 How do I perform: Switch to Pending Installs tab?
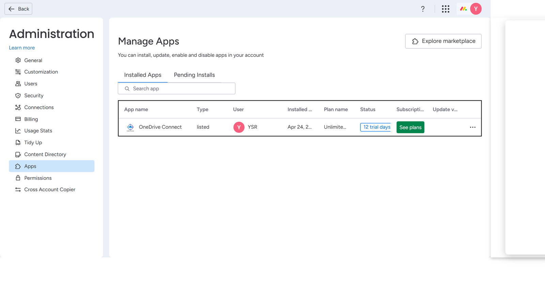coord(194,75)
